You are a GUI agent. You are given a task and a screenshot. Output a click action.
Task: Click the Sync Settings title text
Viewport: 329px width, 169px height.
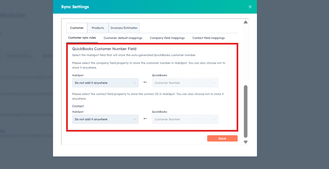(x=75, y=7)
